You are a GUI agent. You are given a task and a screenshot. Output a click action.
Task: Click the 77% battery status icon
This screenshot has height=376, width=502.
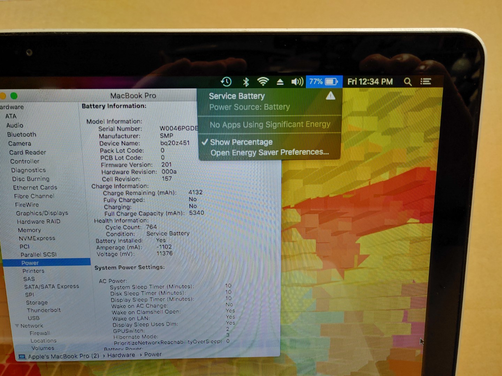(x=324, y=81)
